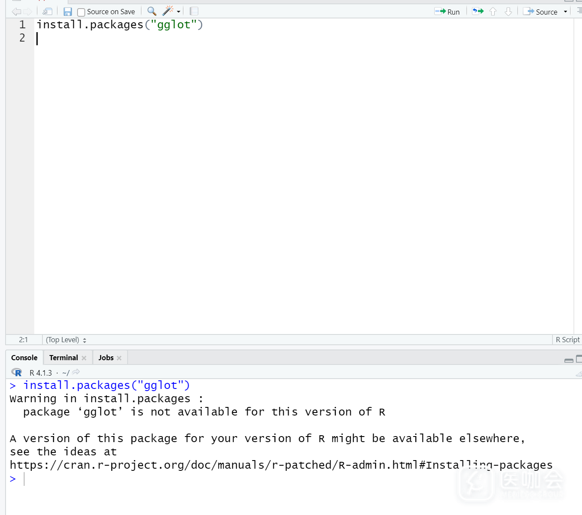Enable the Source on Save checkbox
Viewport: 582px width, 515px height.
[x=81, y=12]
